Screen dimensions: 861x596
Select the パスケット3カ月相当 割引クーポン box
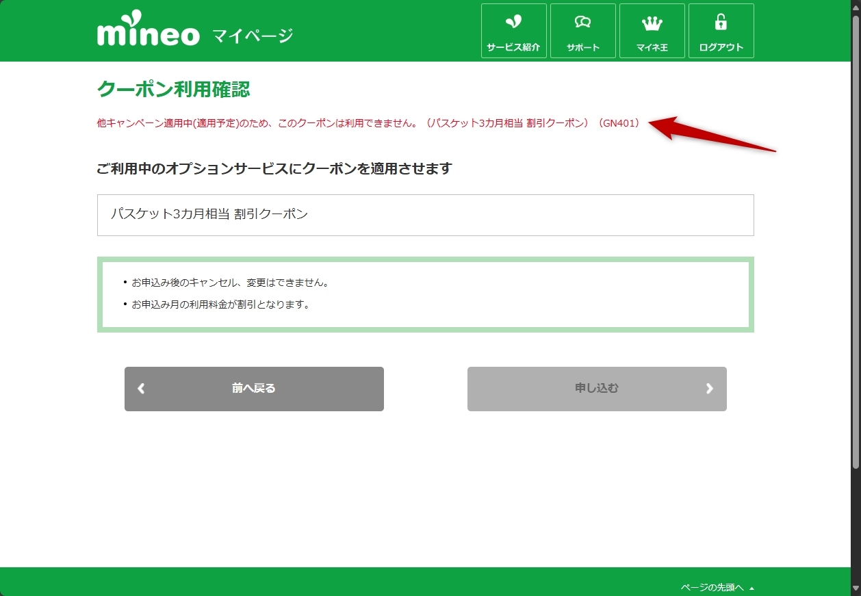425,215
